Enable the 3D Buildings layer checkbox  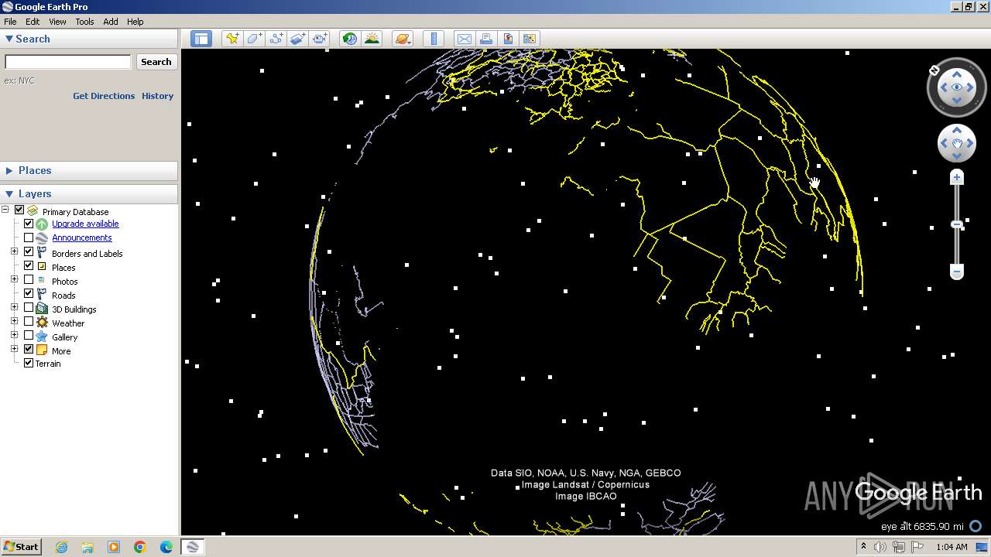click(29, 308)
